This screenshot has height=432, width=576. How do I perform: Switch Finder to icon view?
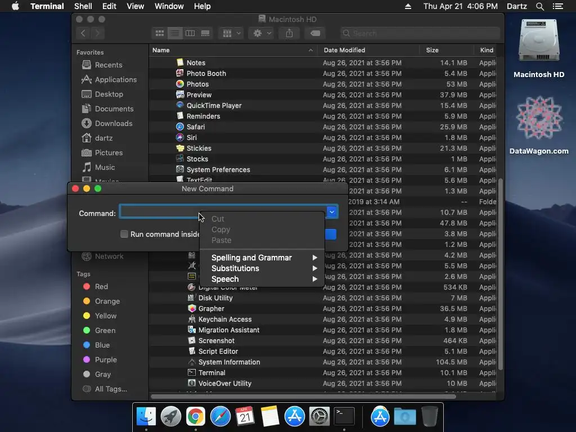pyautogui.click(x=159, y=33)
